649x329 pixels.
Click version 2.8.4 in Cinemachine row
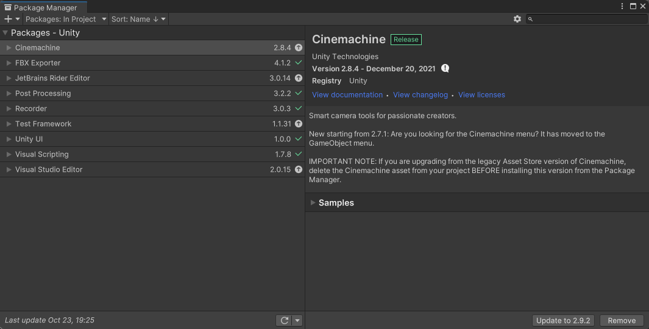click(282, 48)
